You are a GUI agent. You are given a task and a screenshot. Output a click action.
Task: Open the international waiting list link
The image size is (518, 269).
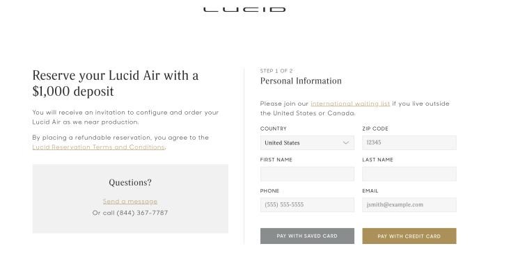click(350, 104)
